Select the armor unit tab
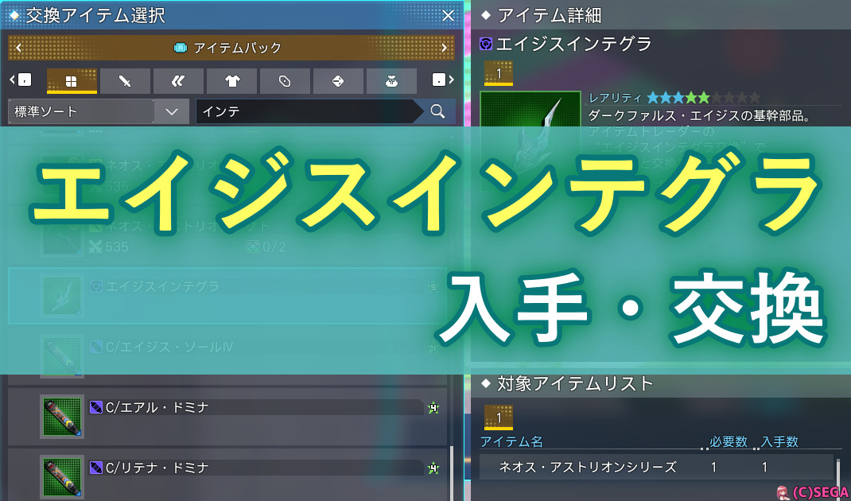 tap(178, 81)
